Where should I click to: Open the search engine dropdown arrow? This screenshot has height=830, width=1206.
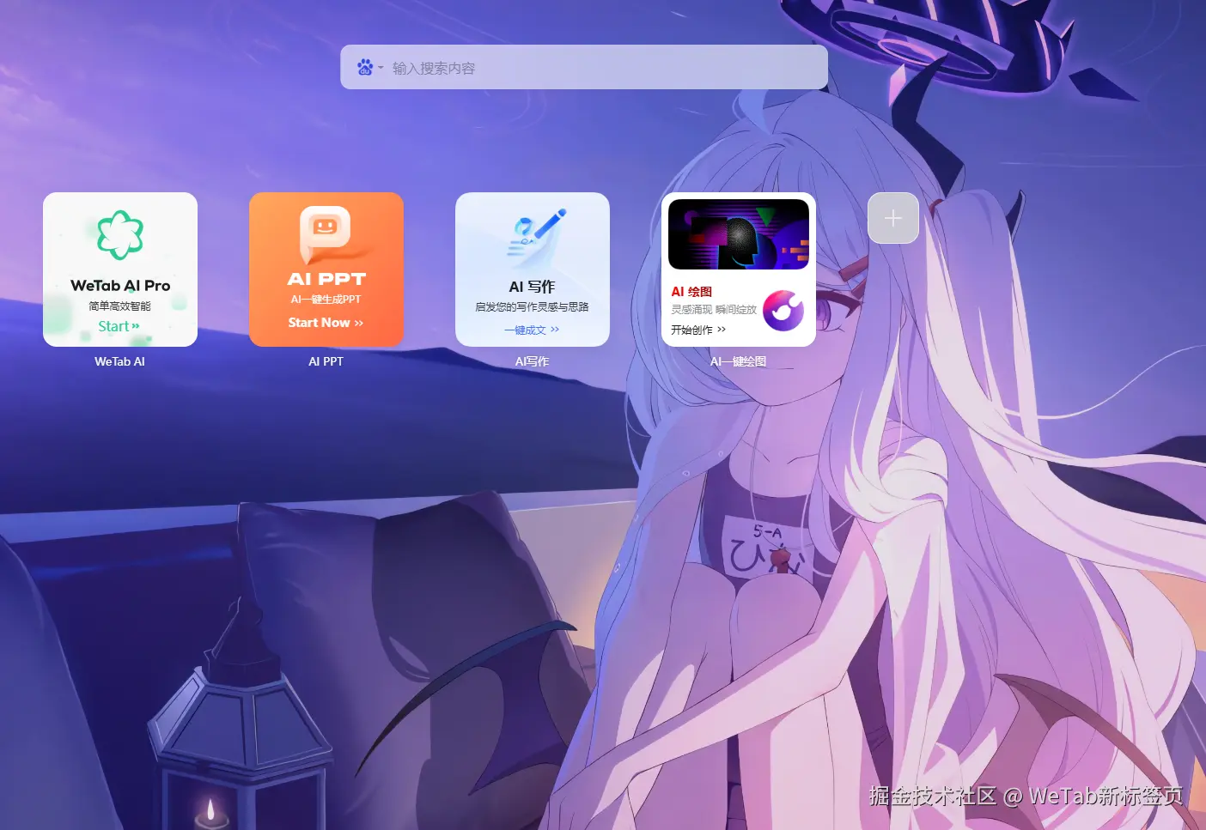coord(381,67)
